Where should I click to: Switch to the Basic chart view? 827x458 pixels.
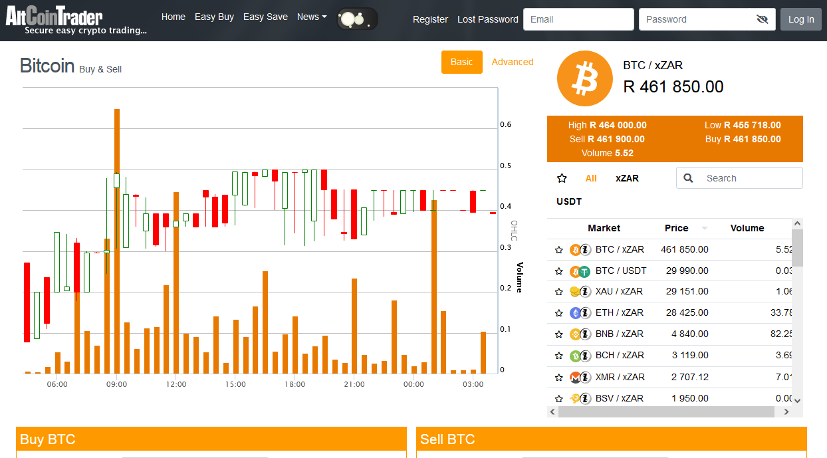[x=462, y=62]
